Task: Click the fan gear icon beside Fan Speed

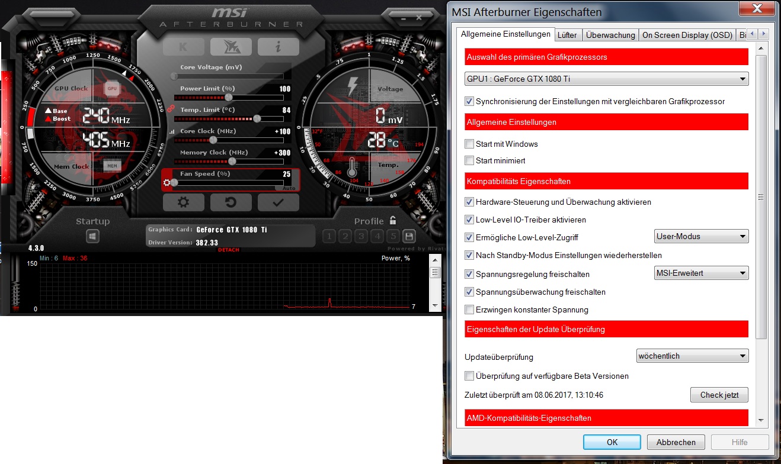Action: [x=167, y=182]
